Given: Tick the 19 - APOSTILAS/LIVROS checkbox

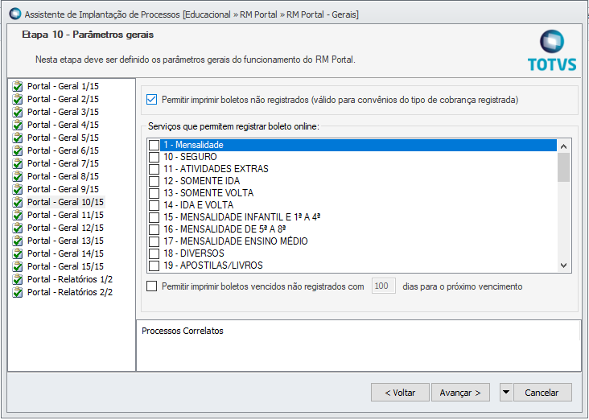Looking at the screenshot, I should tap(154, 266).
